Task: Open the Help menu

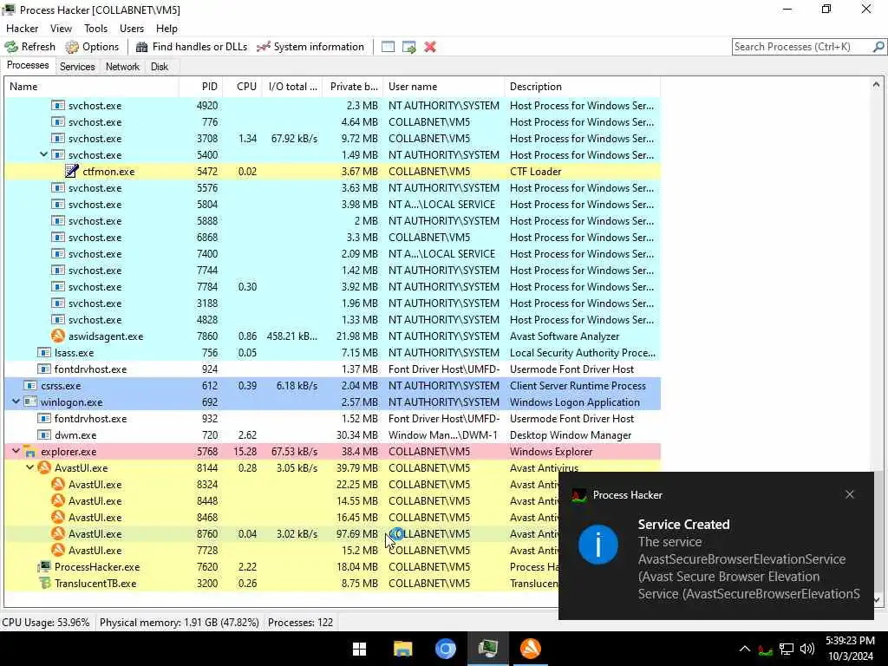Action: pos(166,29)
